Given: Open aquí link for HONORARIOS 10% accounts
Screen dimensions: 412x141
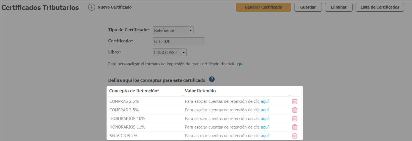Looking at the screenshot, I should pos(265,119).
